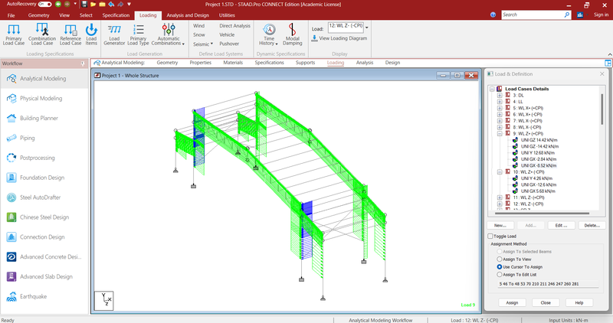This screenshot has width=613, height=323.
Task: Open the Load case dropdown
Action: (x=367, y=28)
